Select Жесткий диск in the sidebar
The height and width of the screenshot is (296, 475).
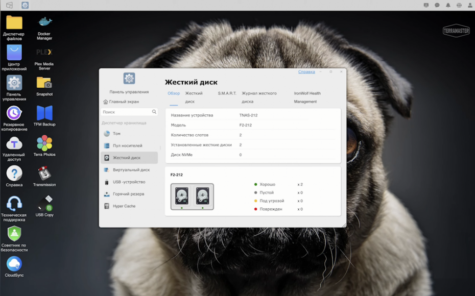tap(129, 158)
